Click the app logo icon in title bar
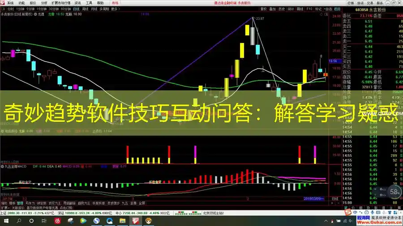The image size is (403, 226). (x=3, y=3)
